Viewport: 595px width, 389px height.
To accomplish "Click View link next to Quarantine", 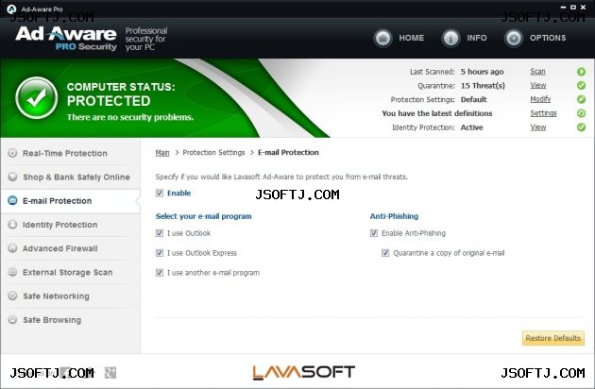I will click(x=538, y=85).
